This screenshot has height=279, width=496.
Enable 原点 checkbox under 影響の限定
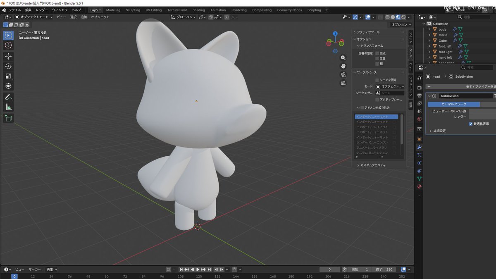point(377,53)
